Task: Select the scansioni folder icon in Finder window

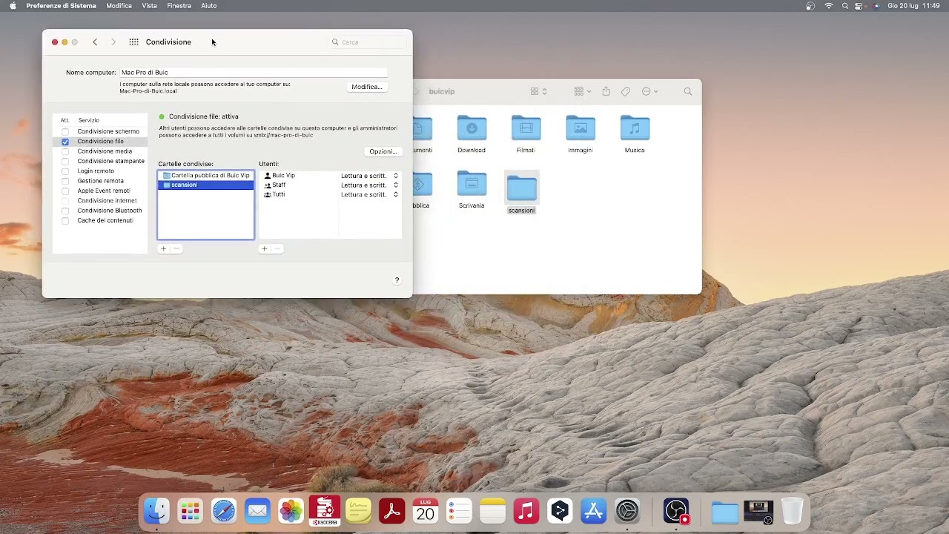Action: [x=521, y=188]
